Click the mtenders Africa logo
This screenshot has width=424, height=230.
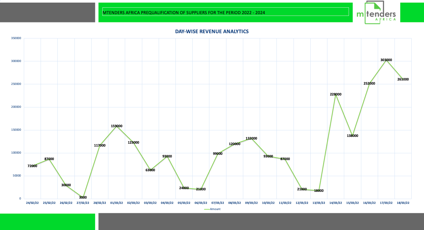(376, 12)
